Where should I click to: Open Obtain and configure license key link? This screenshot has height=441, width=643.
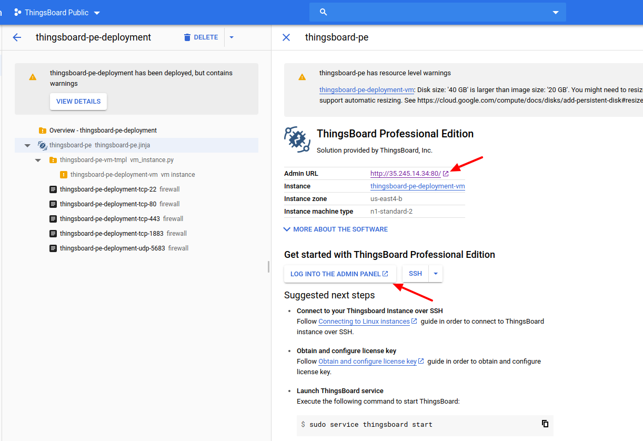pos(367,362)
